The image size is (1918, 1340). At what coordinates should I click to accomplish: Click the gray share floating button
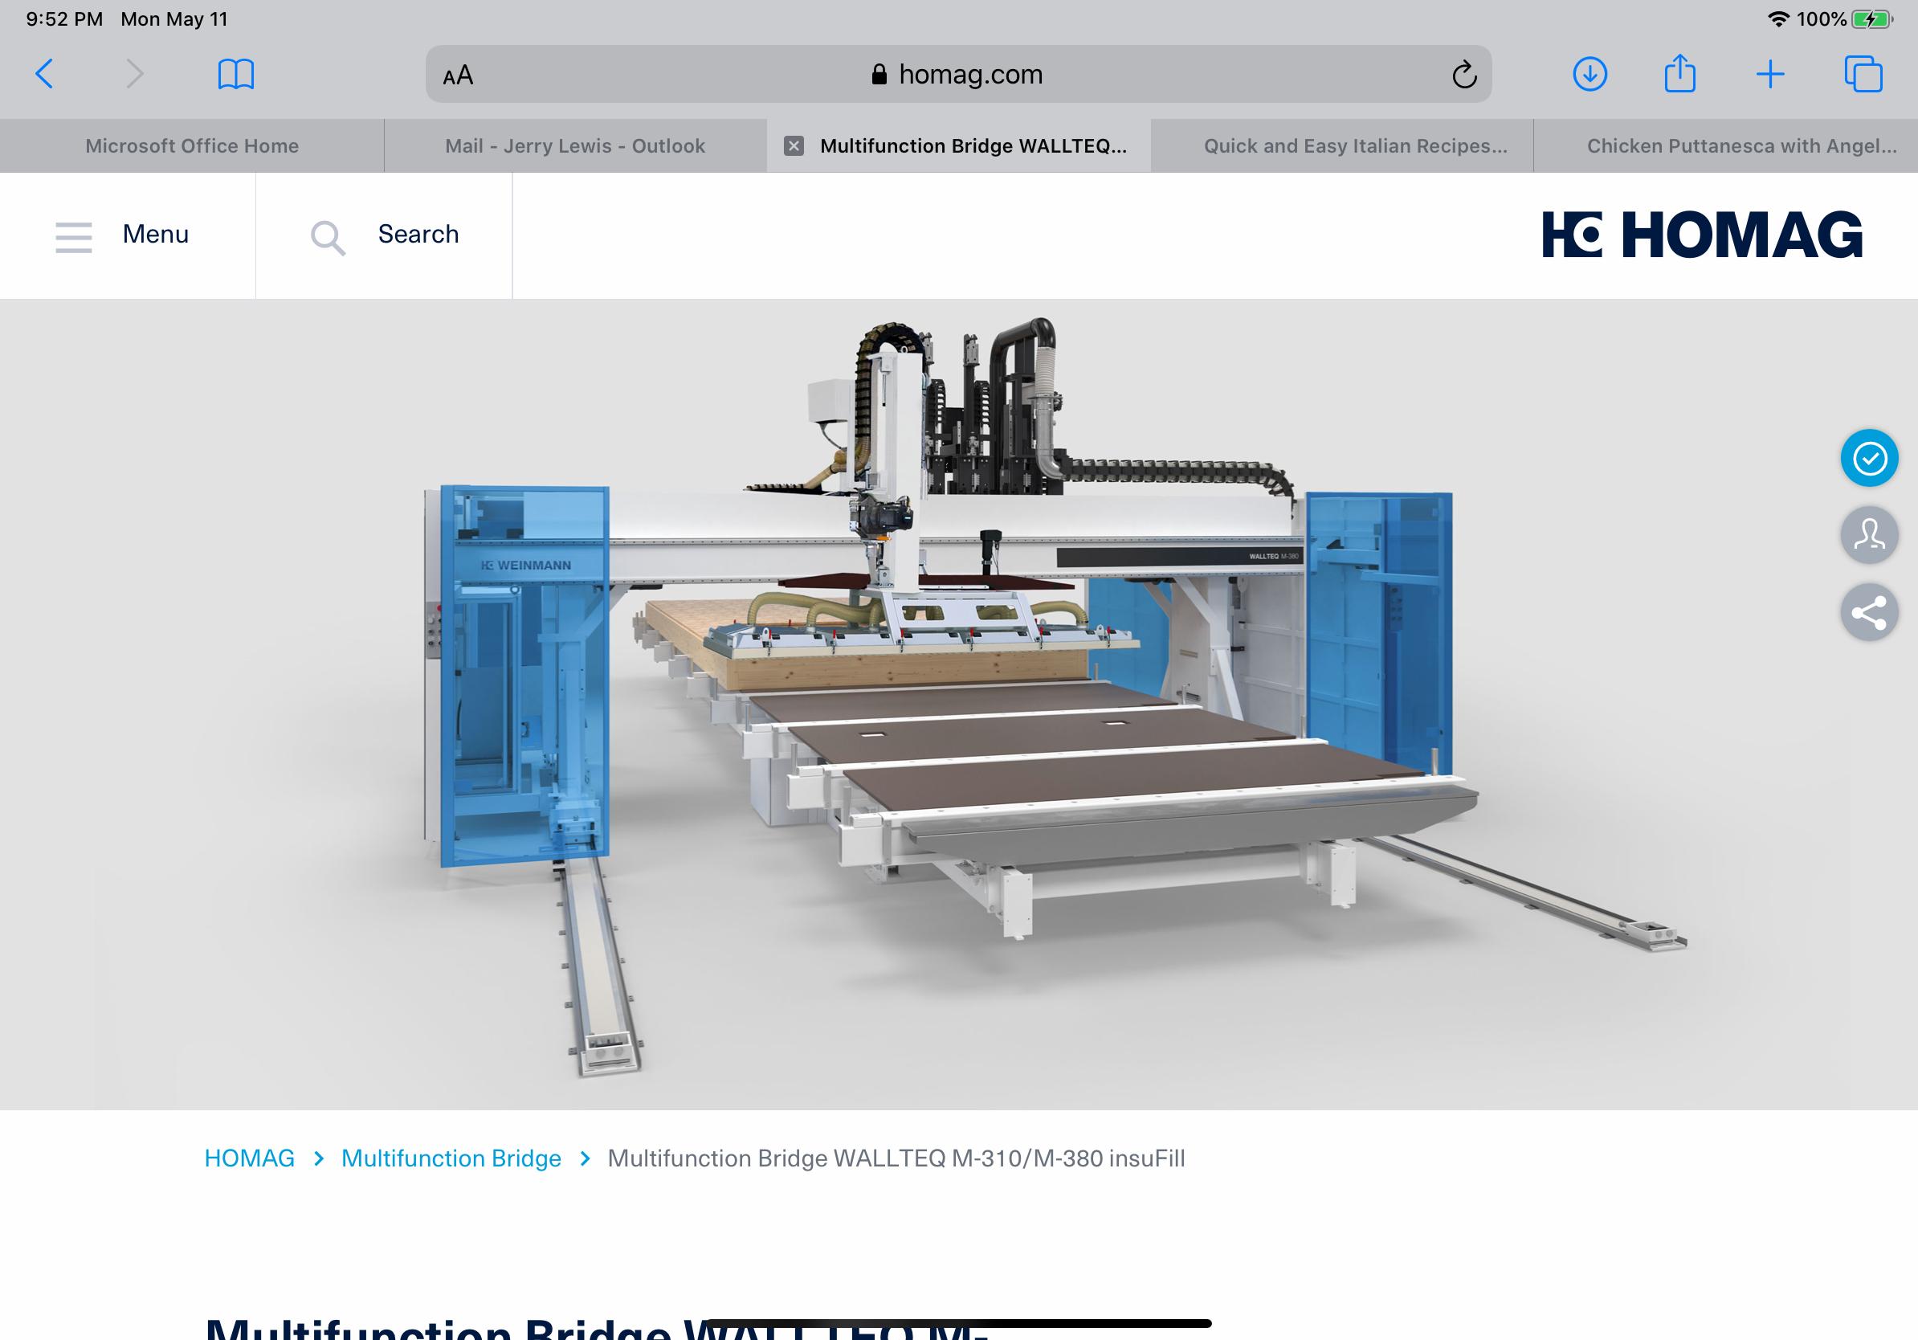[x=1869, y=612]
